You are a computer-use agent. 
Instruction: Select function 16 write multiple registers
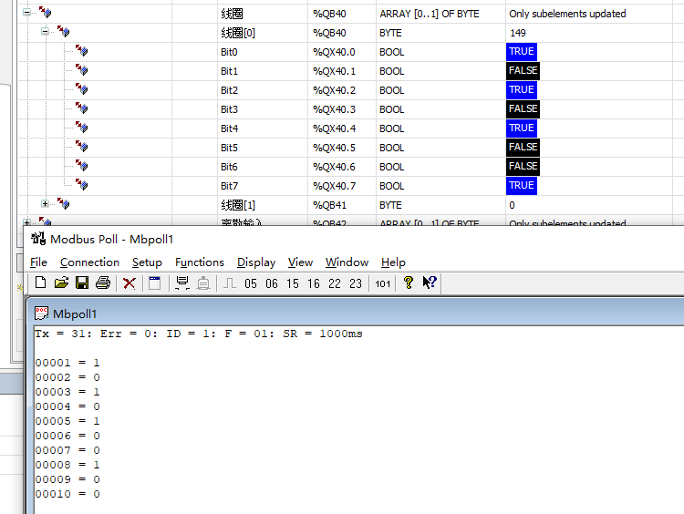click(x=313, y=283)
